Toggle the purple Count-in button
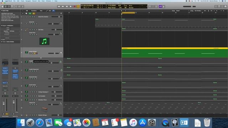Screen dimensions: 228x128 160,6
